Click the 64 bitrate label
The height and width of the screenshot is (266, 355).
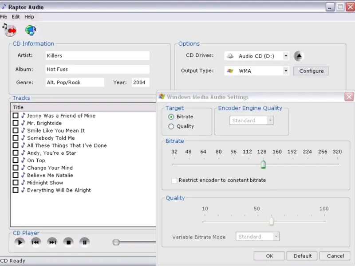coord(203,152)
